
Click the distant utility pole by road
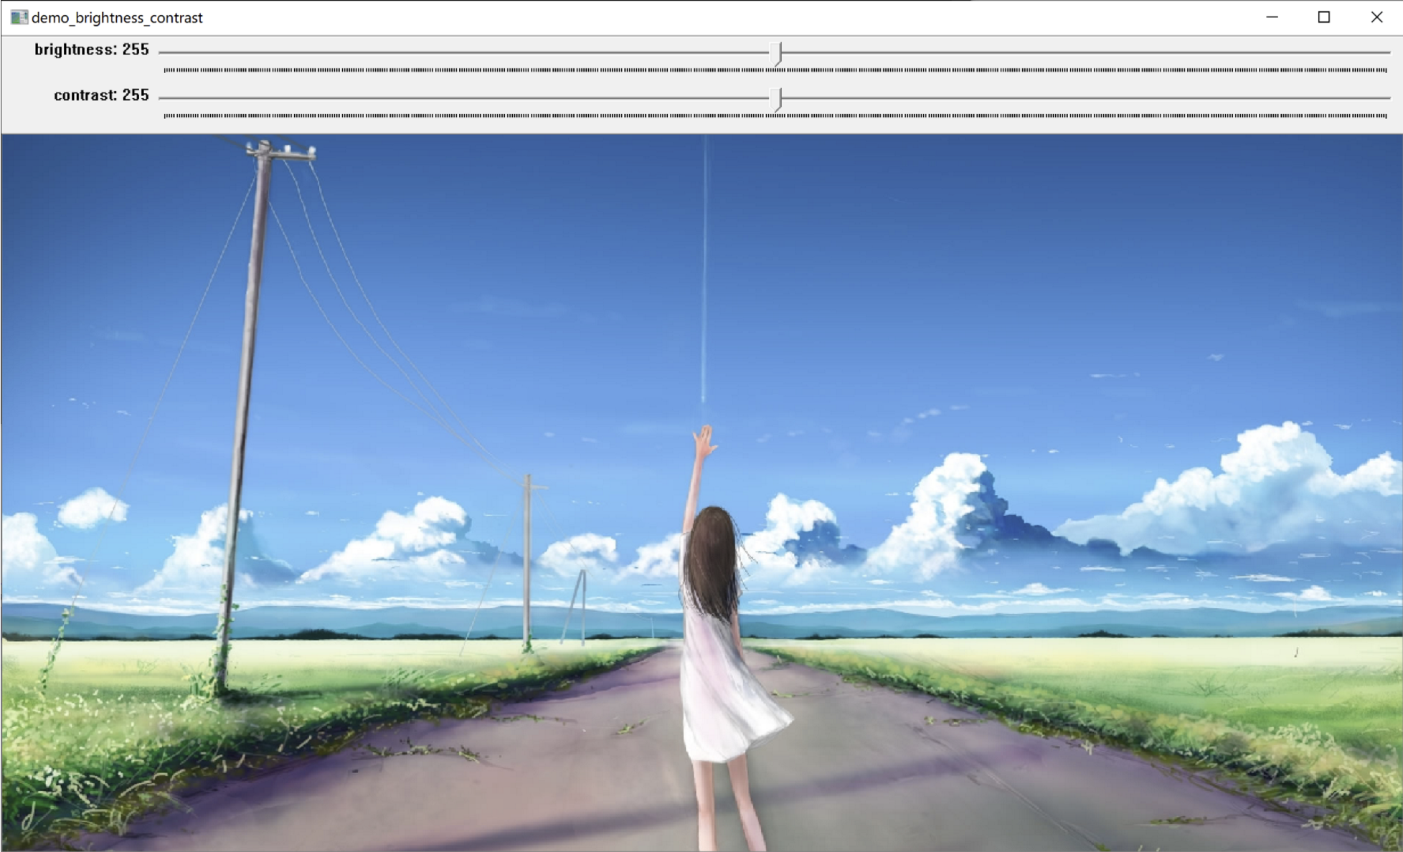[527, 559]
